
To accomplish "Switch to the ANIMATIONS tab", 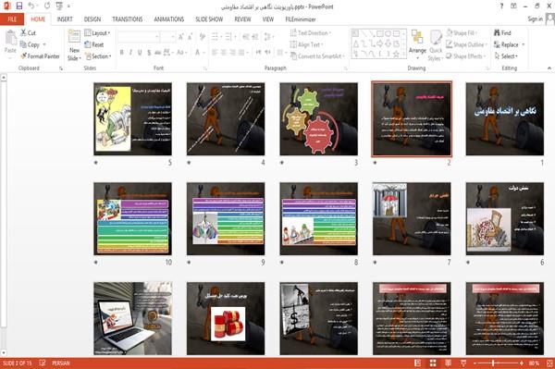I will (x=169, y=19).
